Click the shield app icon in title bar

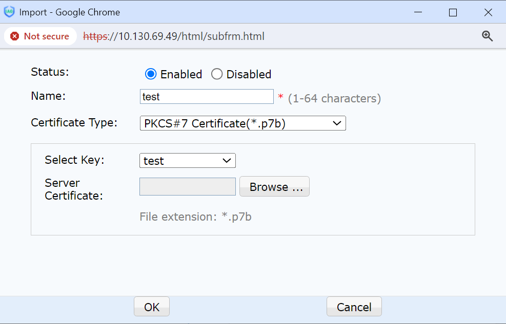[x=9, y=12]
